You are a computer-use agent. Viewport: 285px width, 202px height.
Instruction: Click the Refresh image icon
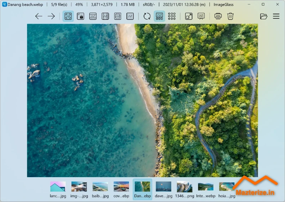point(147,16)
